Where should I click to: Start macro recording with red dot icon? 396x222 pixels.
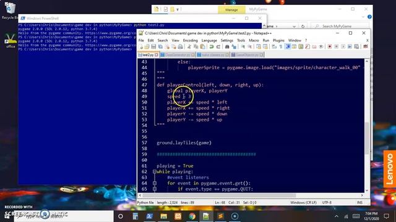pyautogui.click(x=330, y=47)
